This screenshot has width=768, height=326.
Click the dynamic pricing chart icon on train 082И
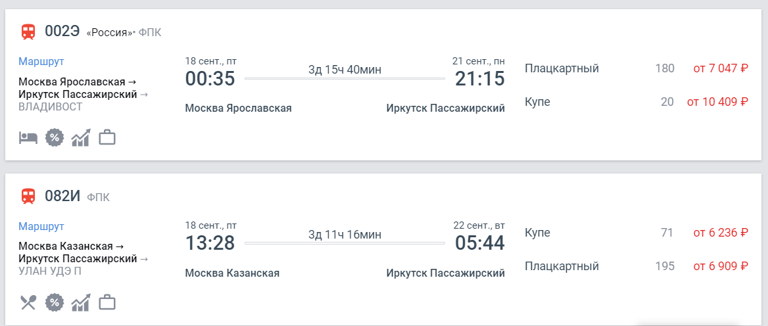pos(80,302)
